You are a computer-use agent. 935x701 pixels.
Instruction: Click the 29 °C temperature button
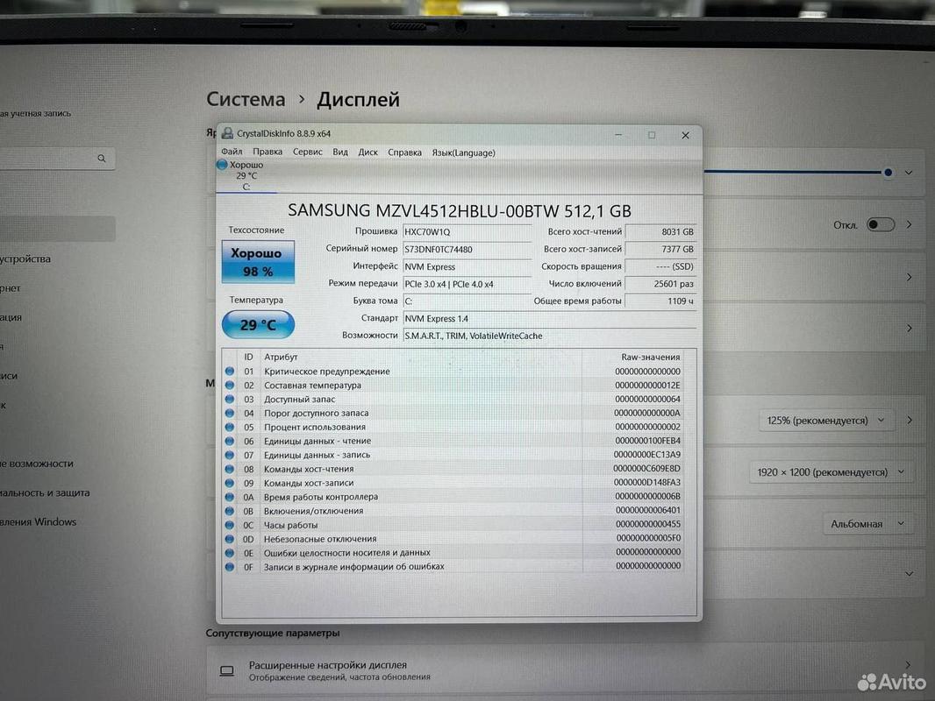click(258, 325)
